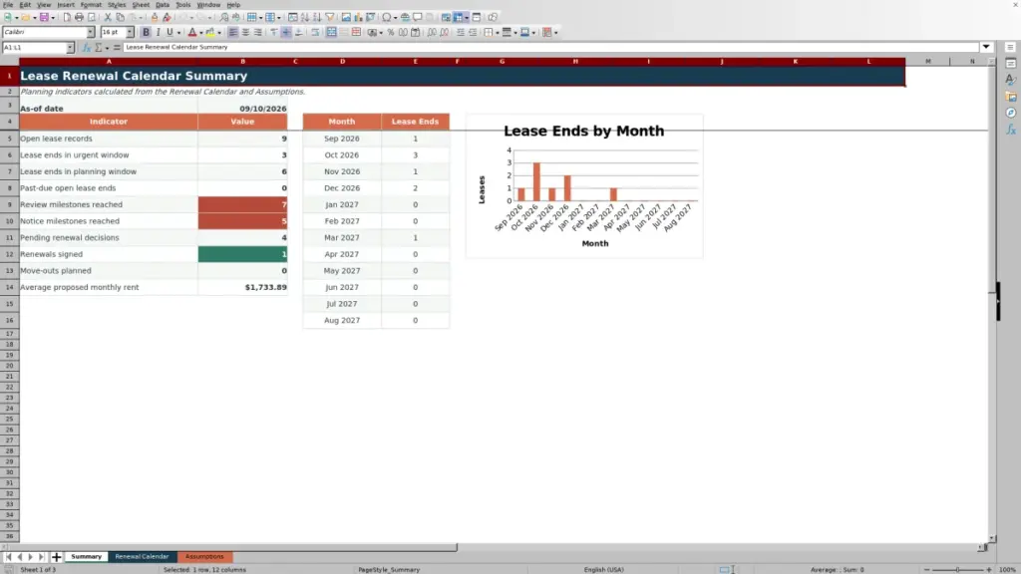
Task: Click the Clone Formatting paintbrush icon
Action: (155, 17)
